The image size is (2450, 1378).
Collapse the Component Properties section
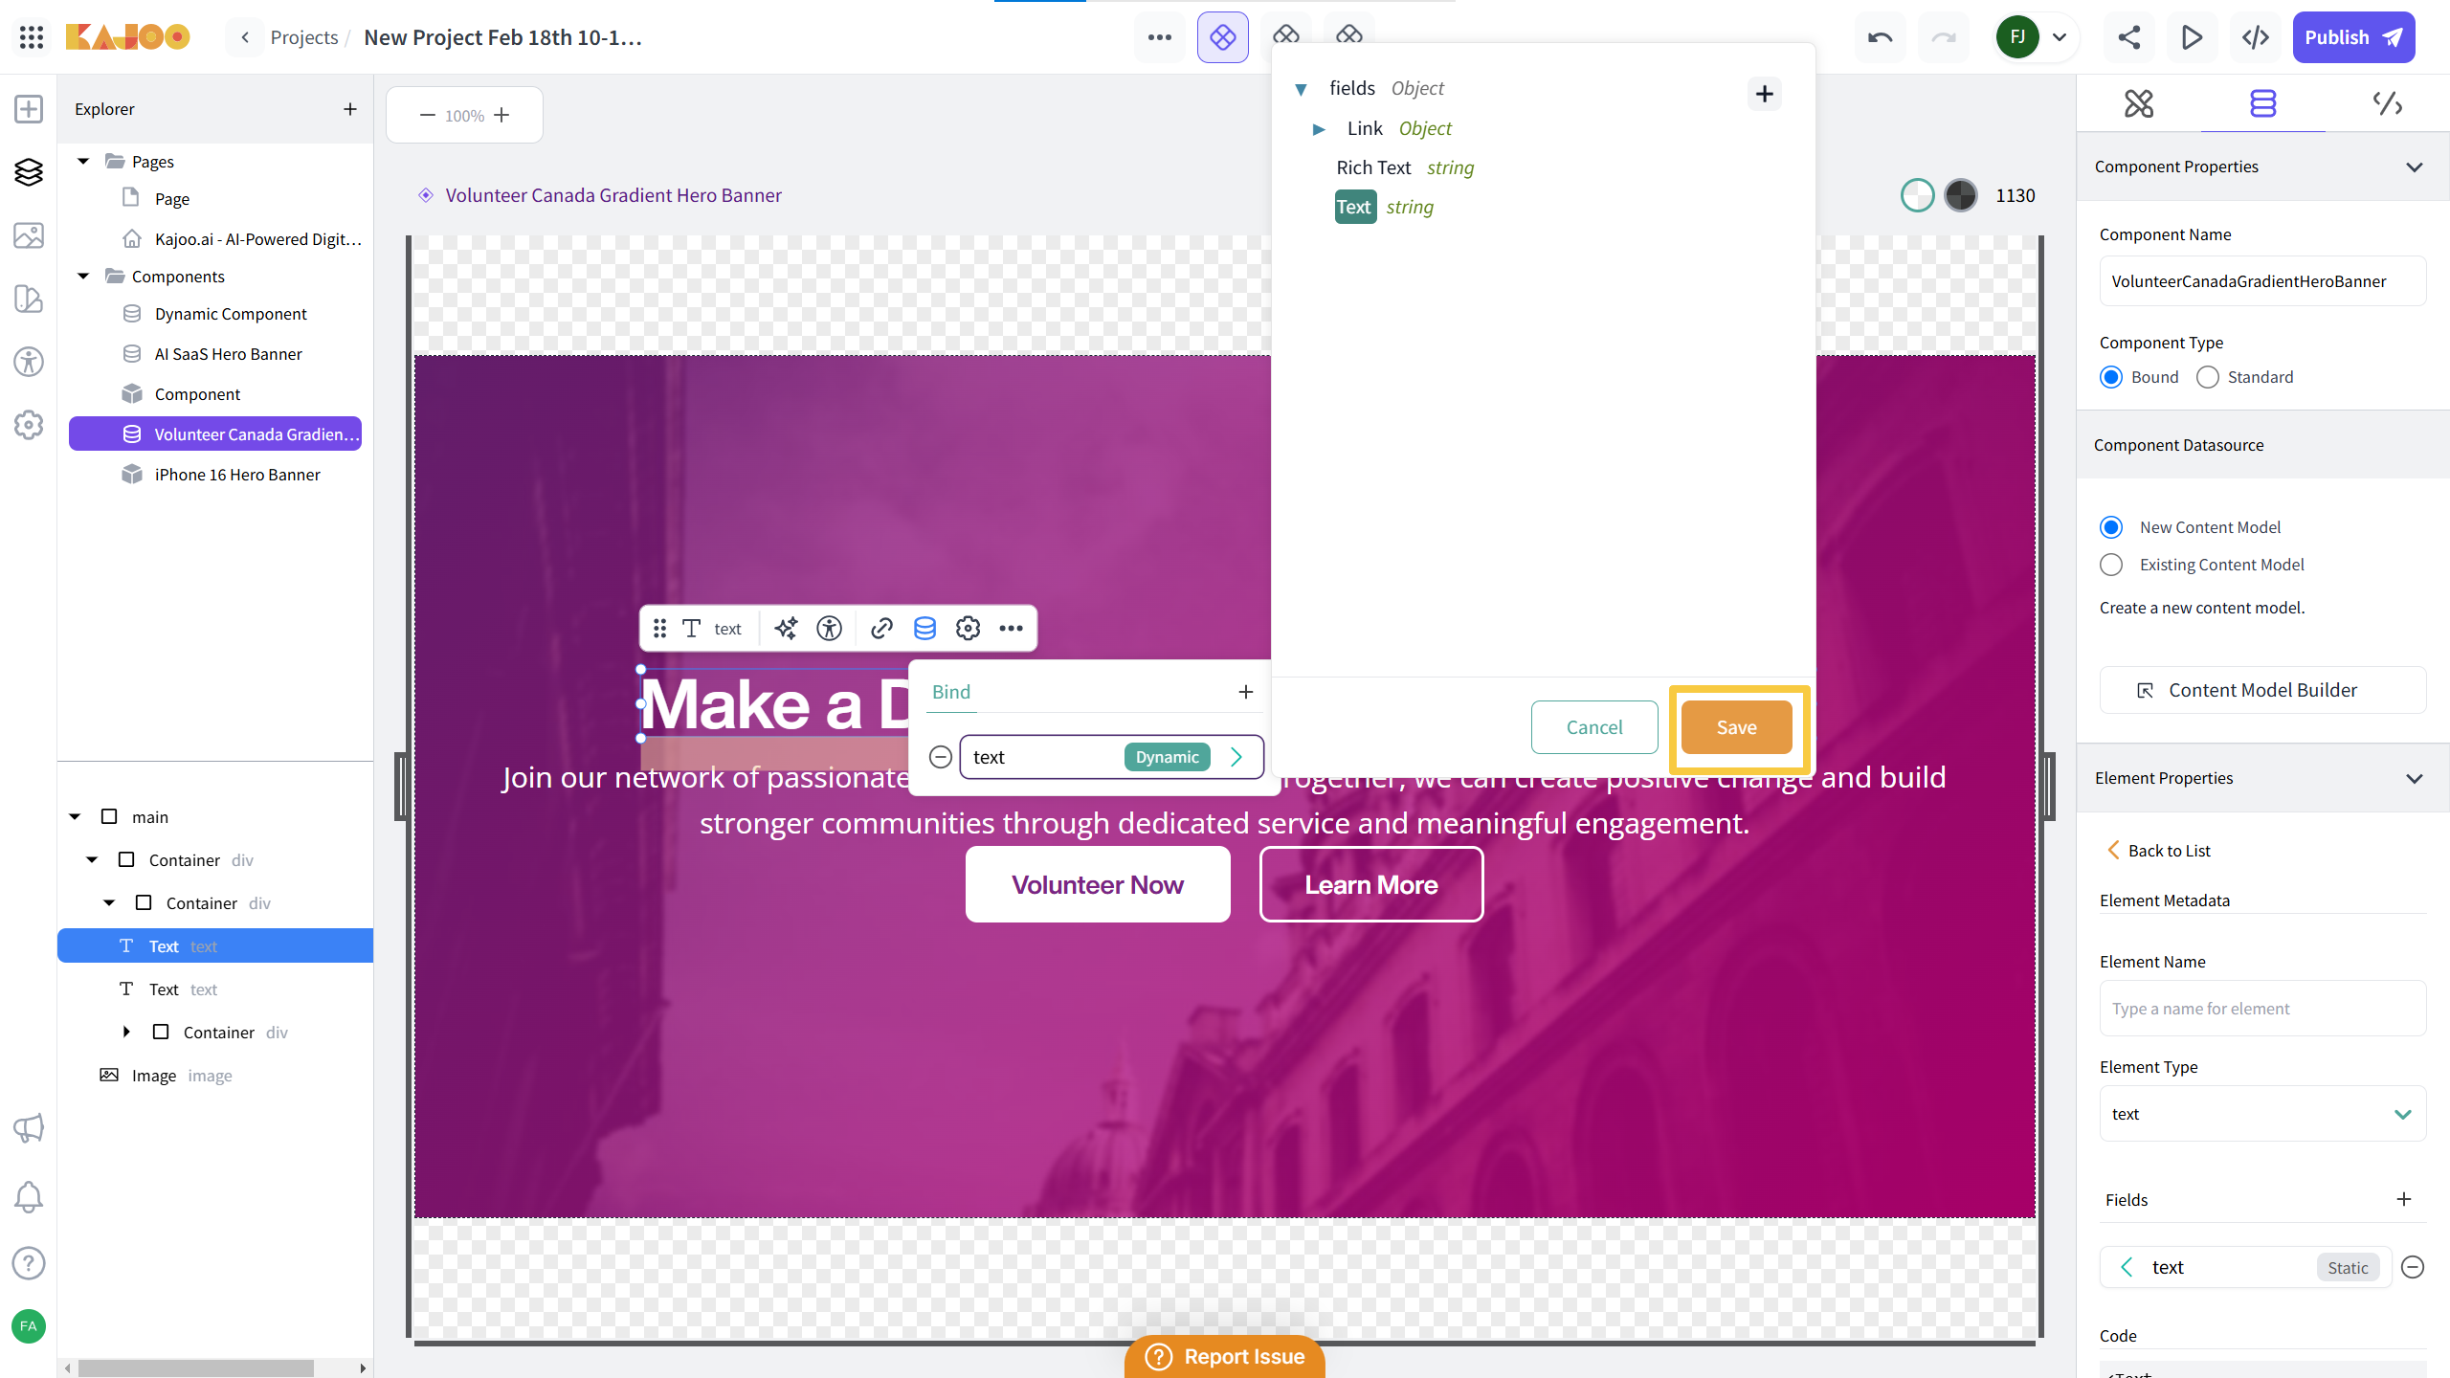click(x=2415, y=167)
